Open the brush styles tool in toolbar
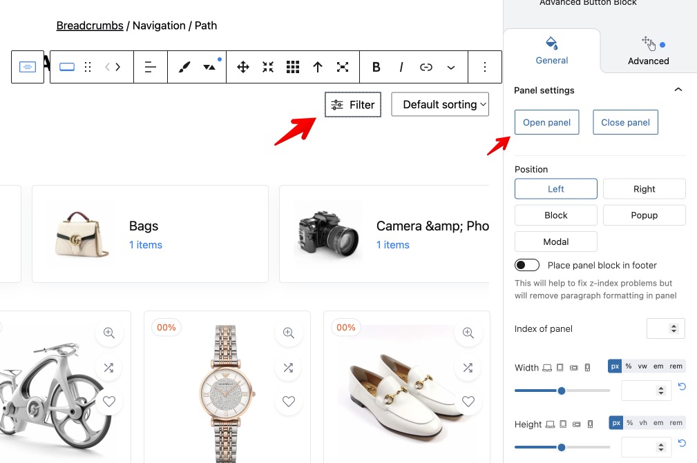 coord(184,67)
